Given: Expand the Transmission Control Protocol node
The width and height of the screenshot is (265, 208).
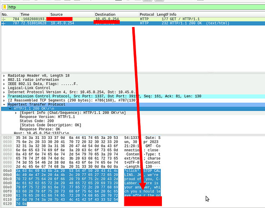Looking at the screenshot, I should click(x=4, y=97).
